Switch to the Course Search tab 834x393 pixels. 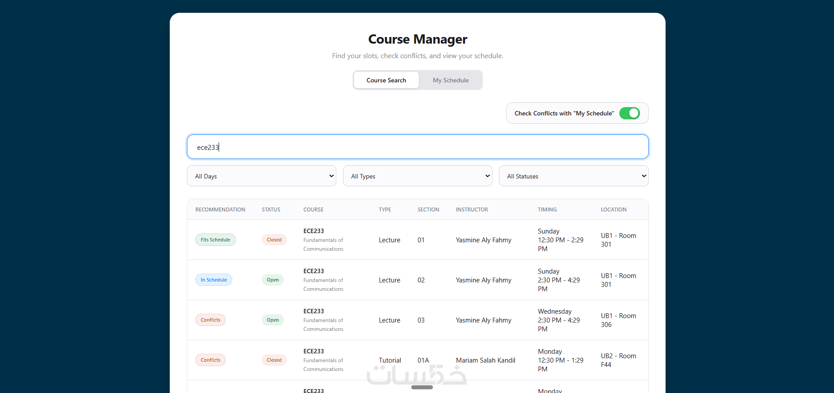click(x=386, y=80)
